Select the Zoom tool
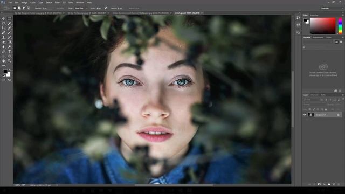The height and width of the screenshot is (194, 345). point(9,61)
